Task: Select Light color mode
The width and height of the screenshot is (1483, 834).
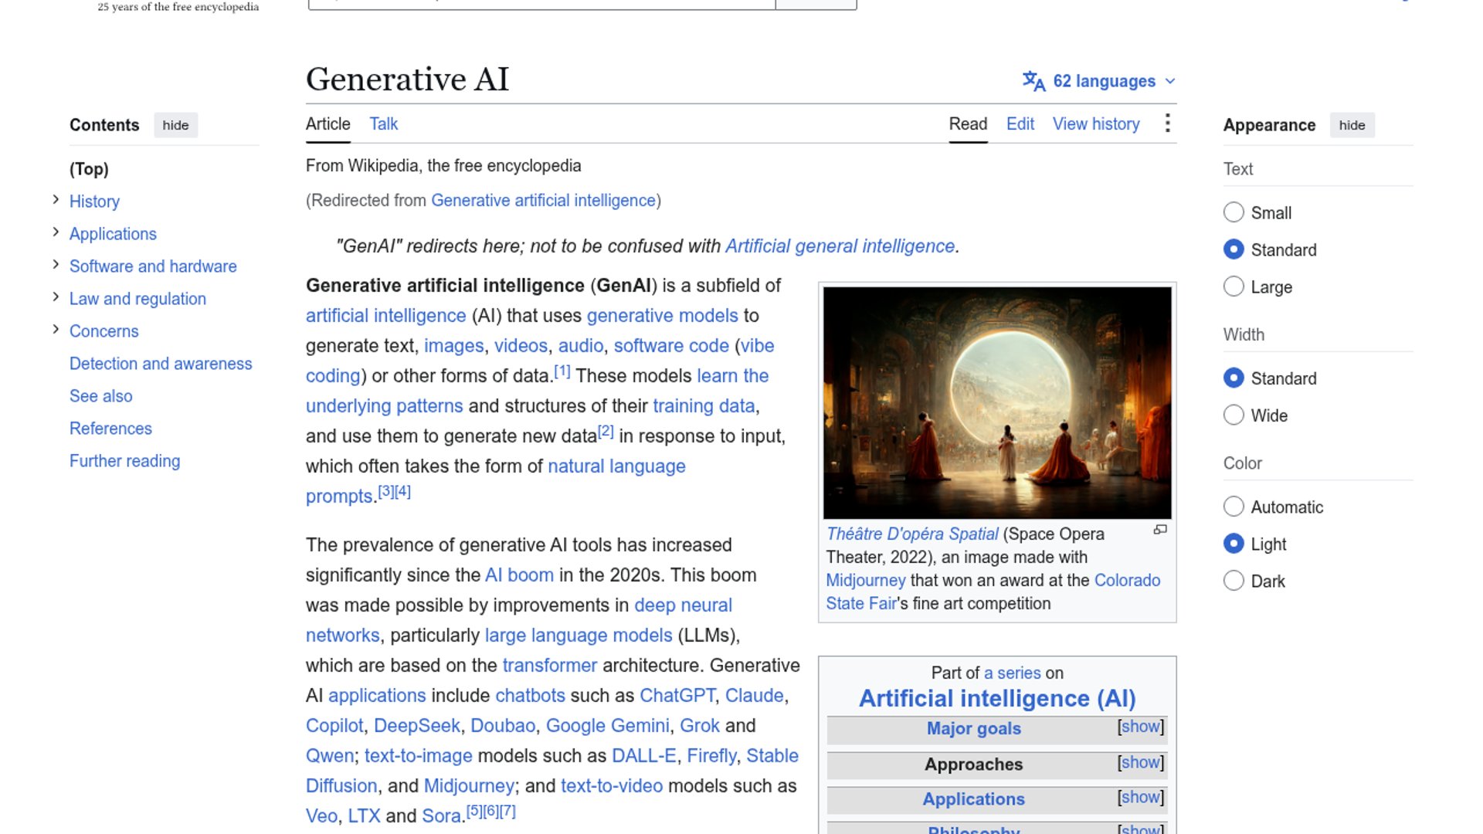Action: point(1234,544)
